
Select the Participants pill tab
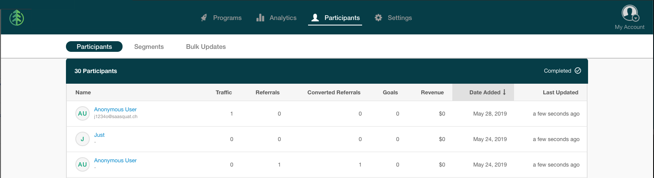(x=94, y=47)
